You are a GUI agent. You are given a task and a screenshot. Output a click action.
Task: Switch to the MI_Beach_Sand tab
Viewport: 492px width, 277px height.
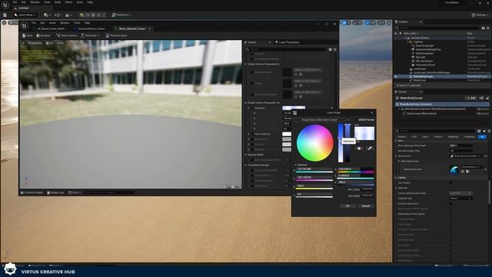coord(51,28)
